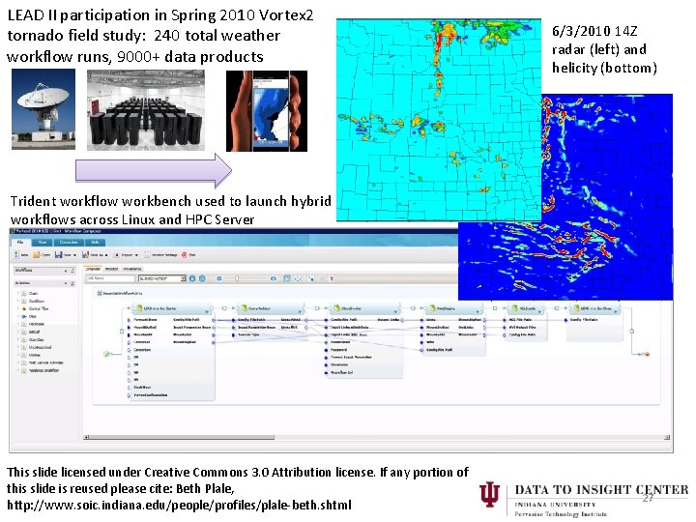Click the Job Name input field
Image resolution: width=696 pixels, height=522 pixels.
coord(110,278)
